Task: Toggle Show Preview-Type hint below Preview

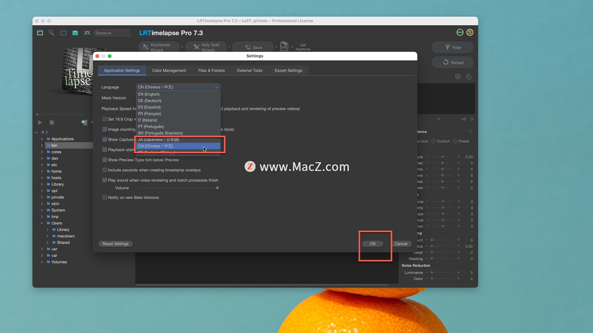Action: 105,160
